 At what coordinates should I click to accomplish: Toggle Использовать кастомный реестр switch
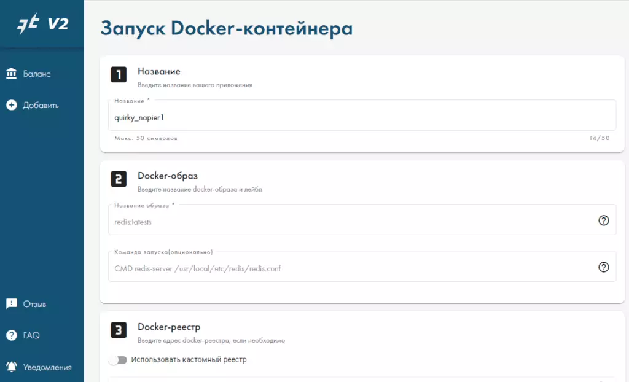click(x=118, y=360)
